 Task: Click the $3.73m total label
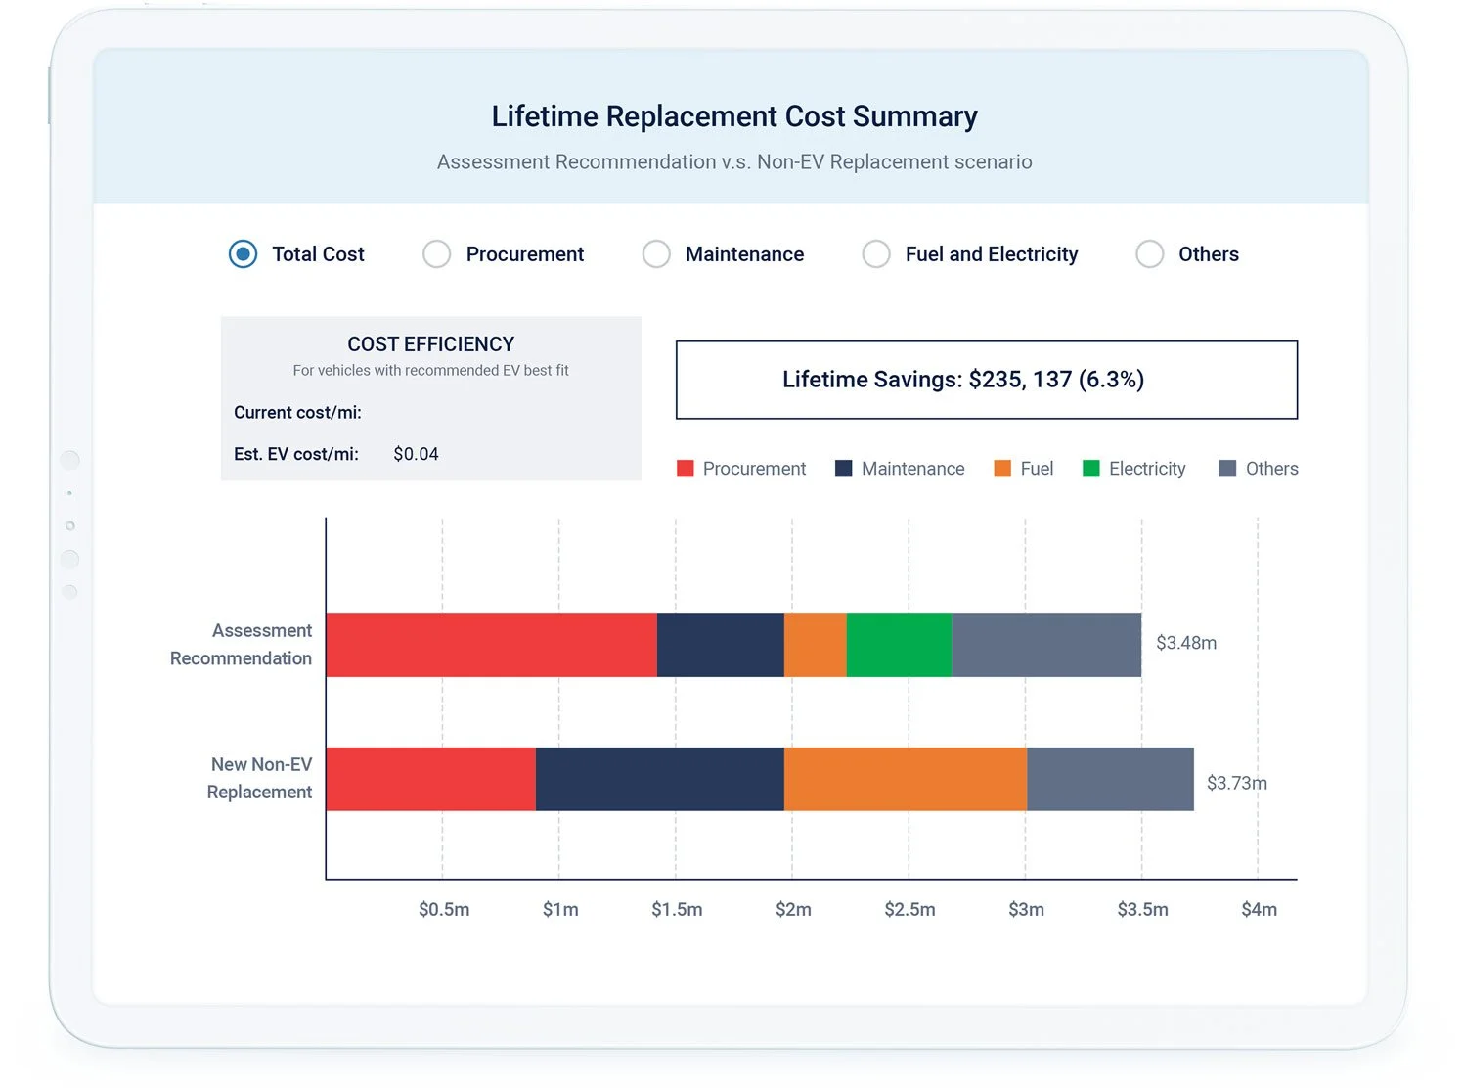click(1237, 783)
